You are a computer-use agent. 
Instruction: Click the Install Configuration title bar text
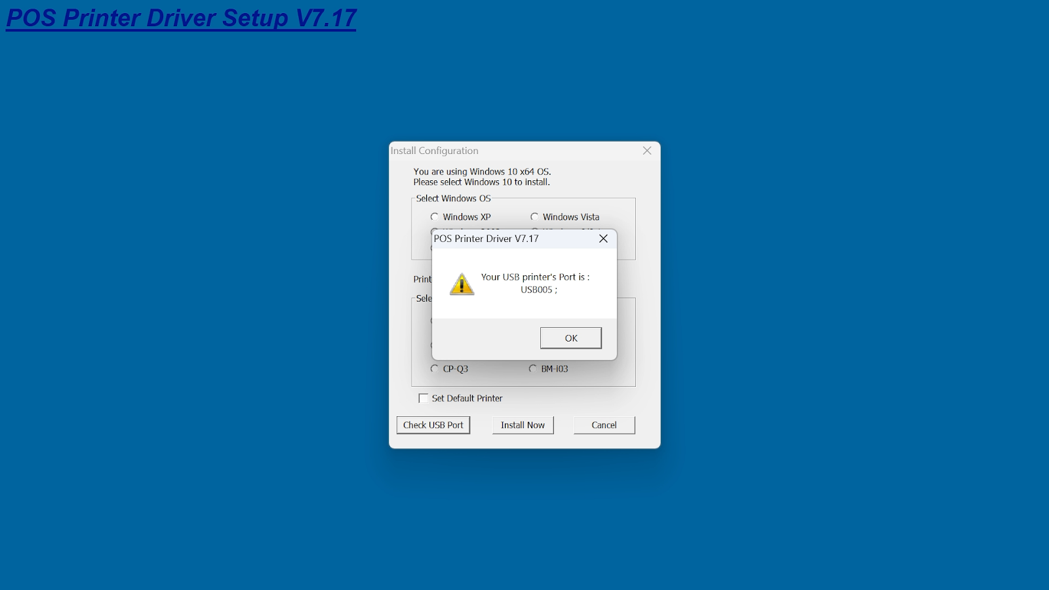[435, 151]
